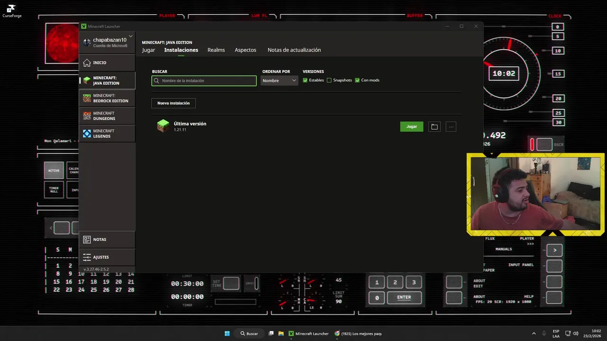Switch to Chrome window in taskbar

point(358,333)
